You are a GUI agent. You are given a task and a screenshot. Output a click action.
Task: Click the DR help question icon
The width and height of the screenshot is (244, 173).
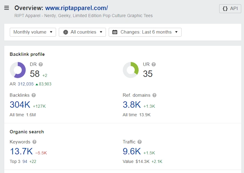[x=41, y=64]
